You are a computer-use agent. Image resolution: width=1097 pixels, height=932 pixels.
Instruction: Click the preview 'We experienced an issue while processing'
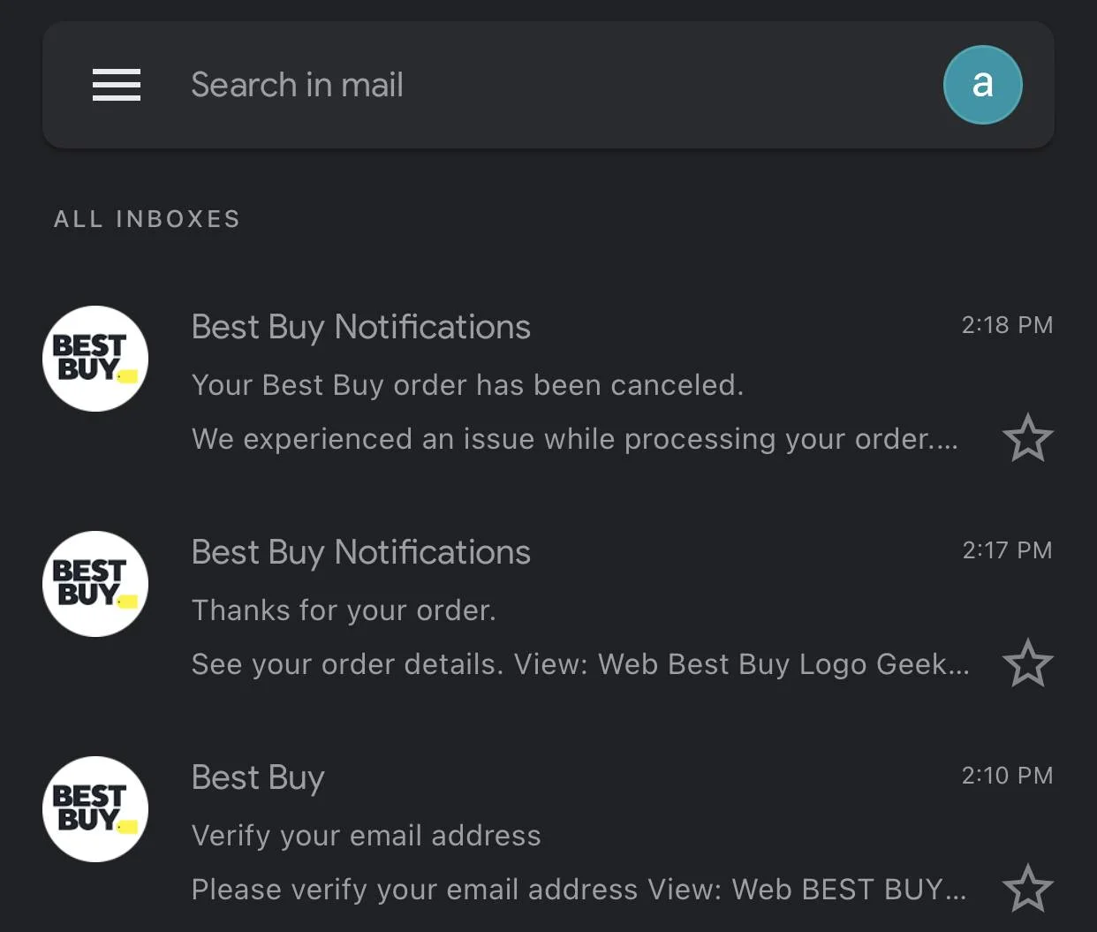pos(575,439)
